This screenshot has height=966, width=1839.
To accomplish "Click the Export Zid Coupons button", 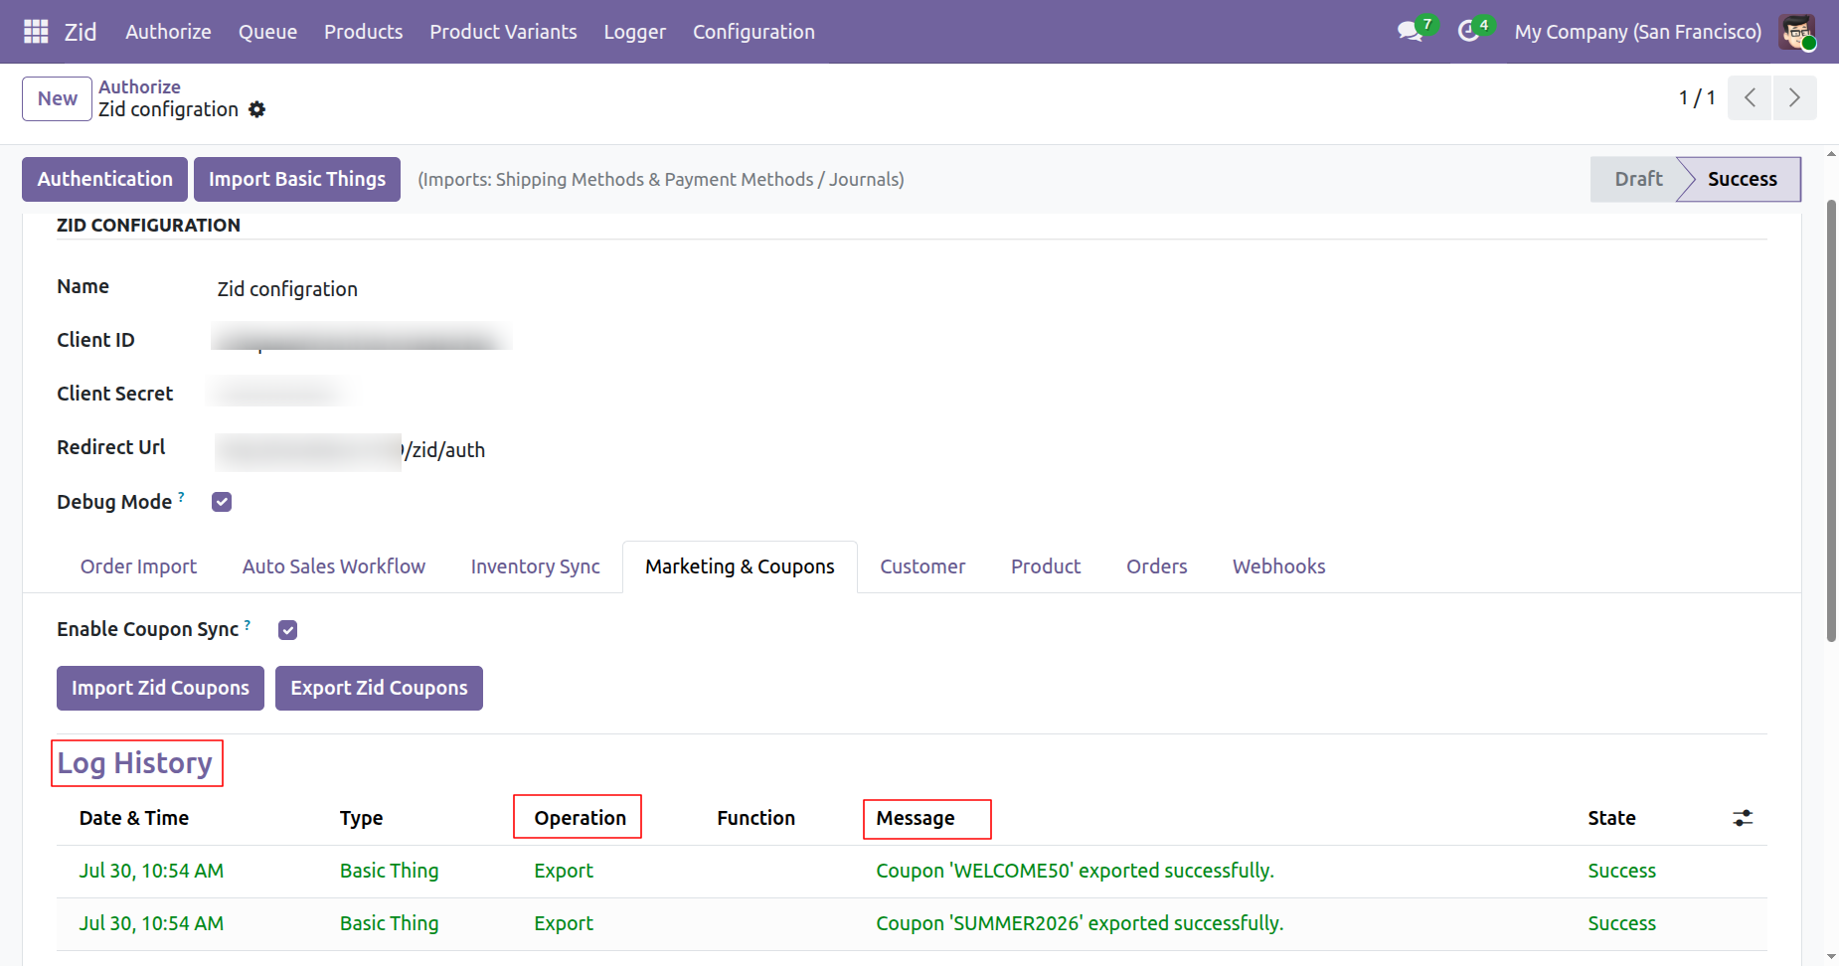I will tap(379, 688).
